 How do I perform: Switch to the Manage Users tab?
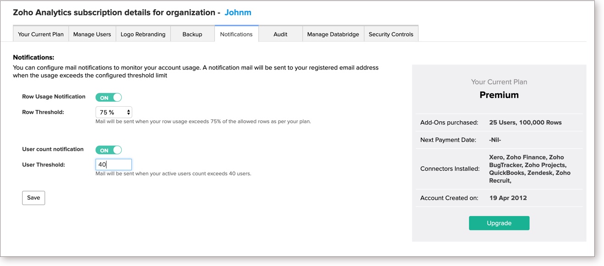point(92,34)
